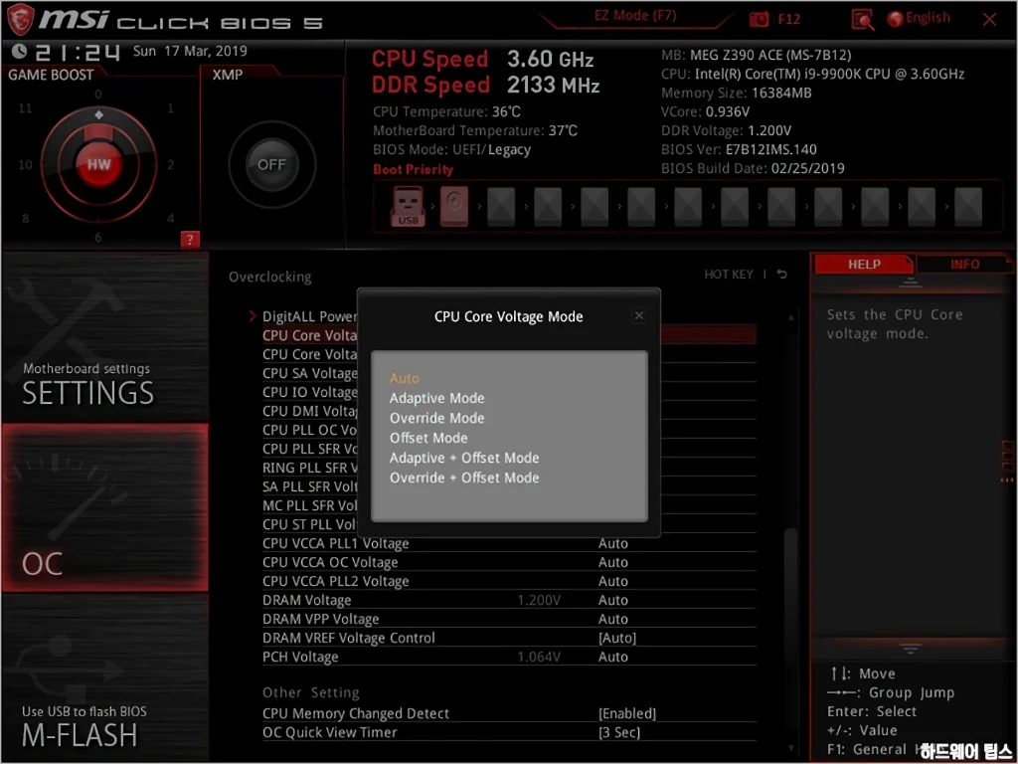The height and width of the screenshot is (764, 1018).
Task: Click the scrollbar up arrow
Action: (x=790, y=317)
